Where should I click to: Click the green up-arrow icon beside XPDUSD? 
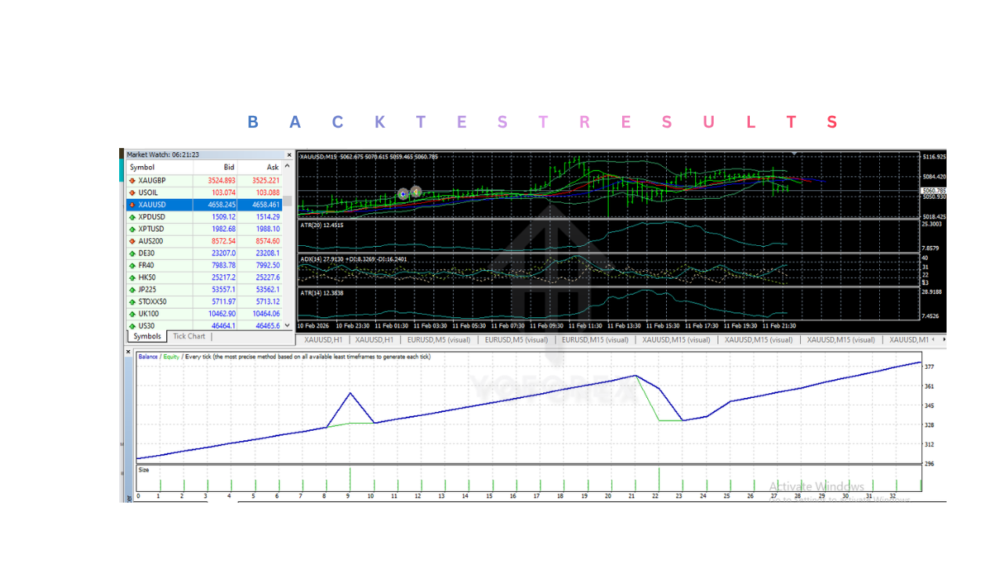(x=131, y=217)
